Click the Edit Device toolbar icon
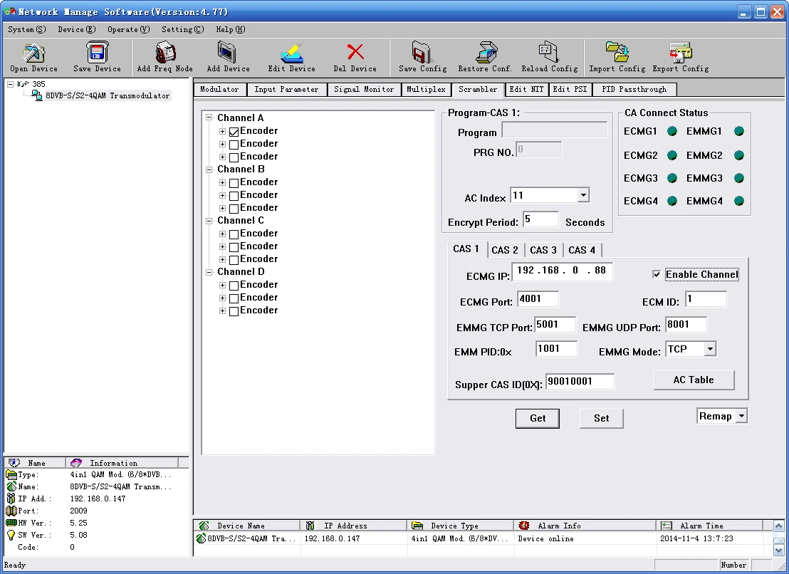 tap(291, 53)
